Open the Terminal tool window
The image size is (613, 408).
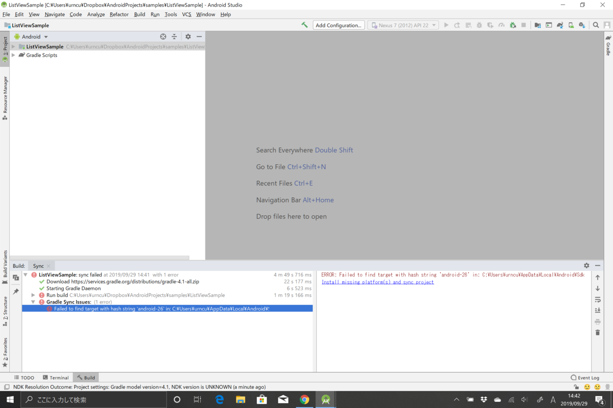point(56,377)
